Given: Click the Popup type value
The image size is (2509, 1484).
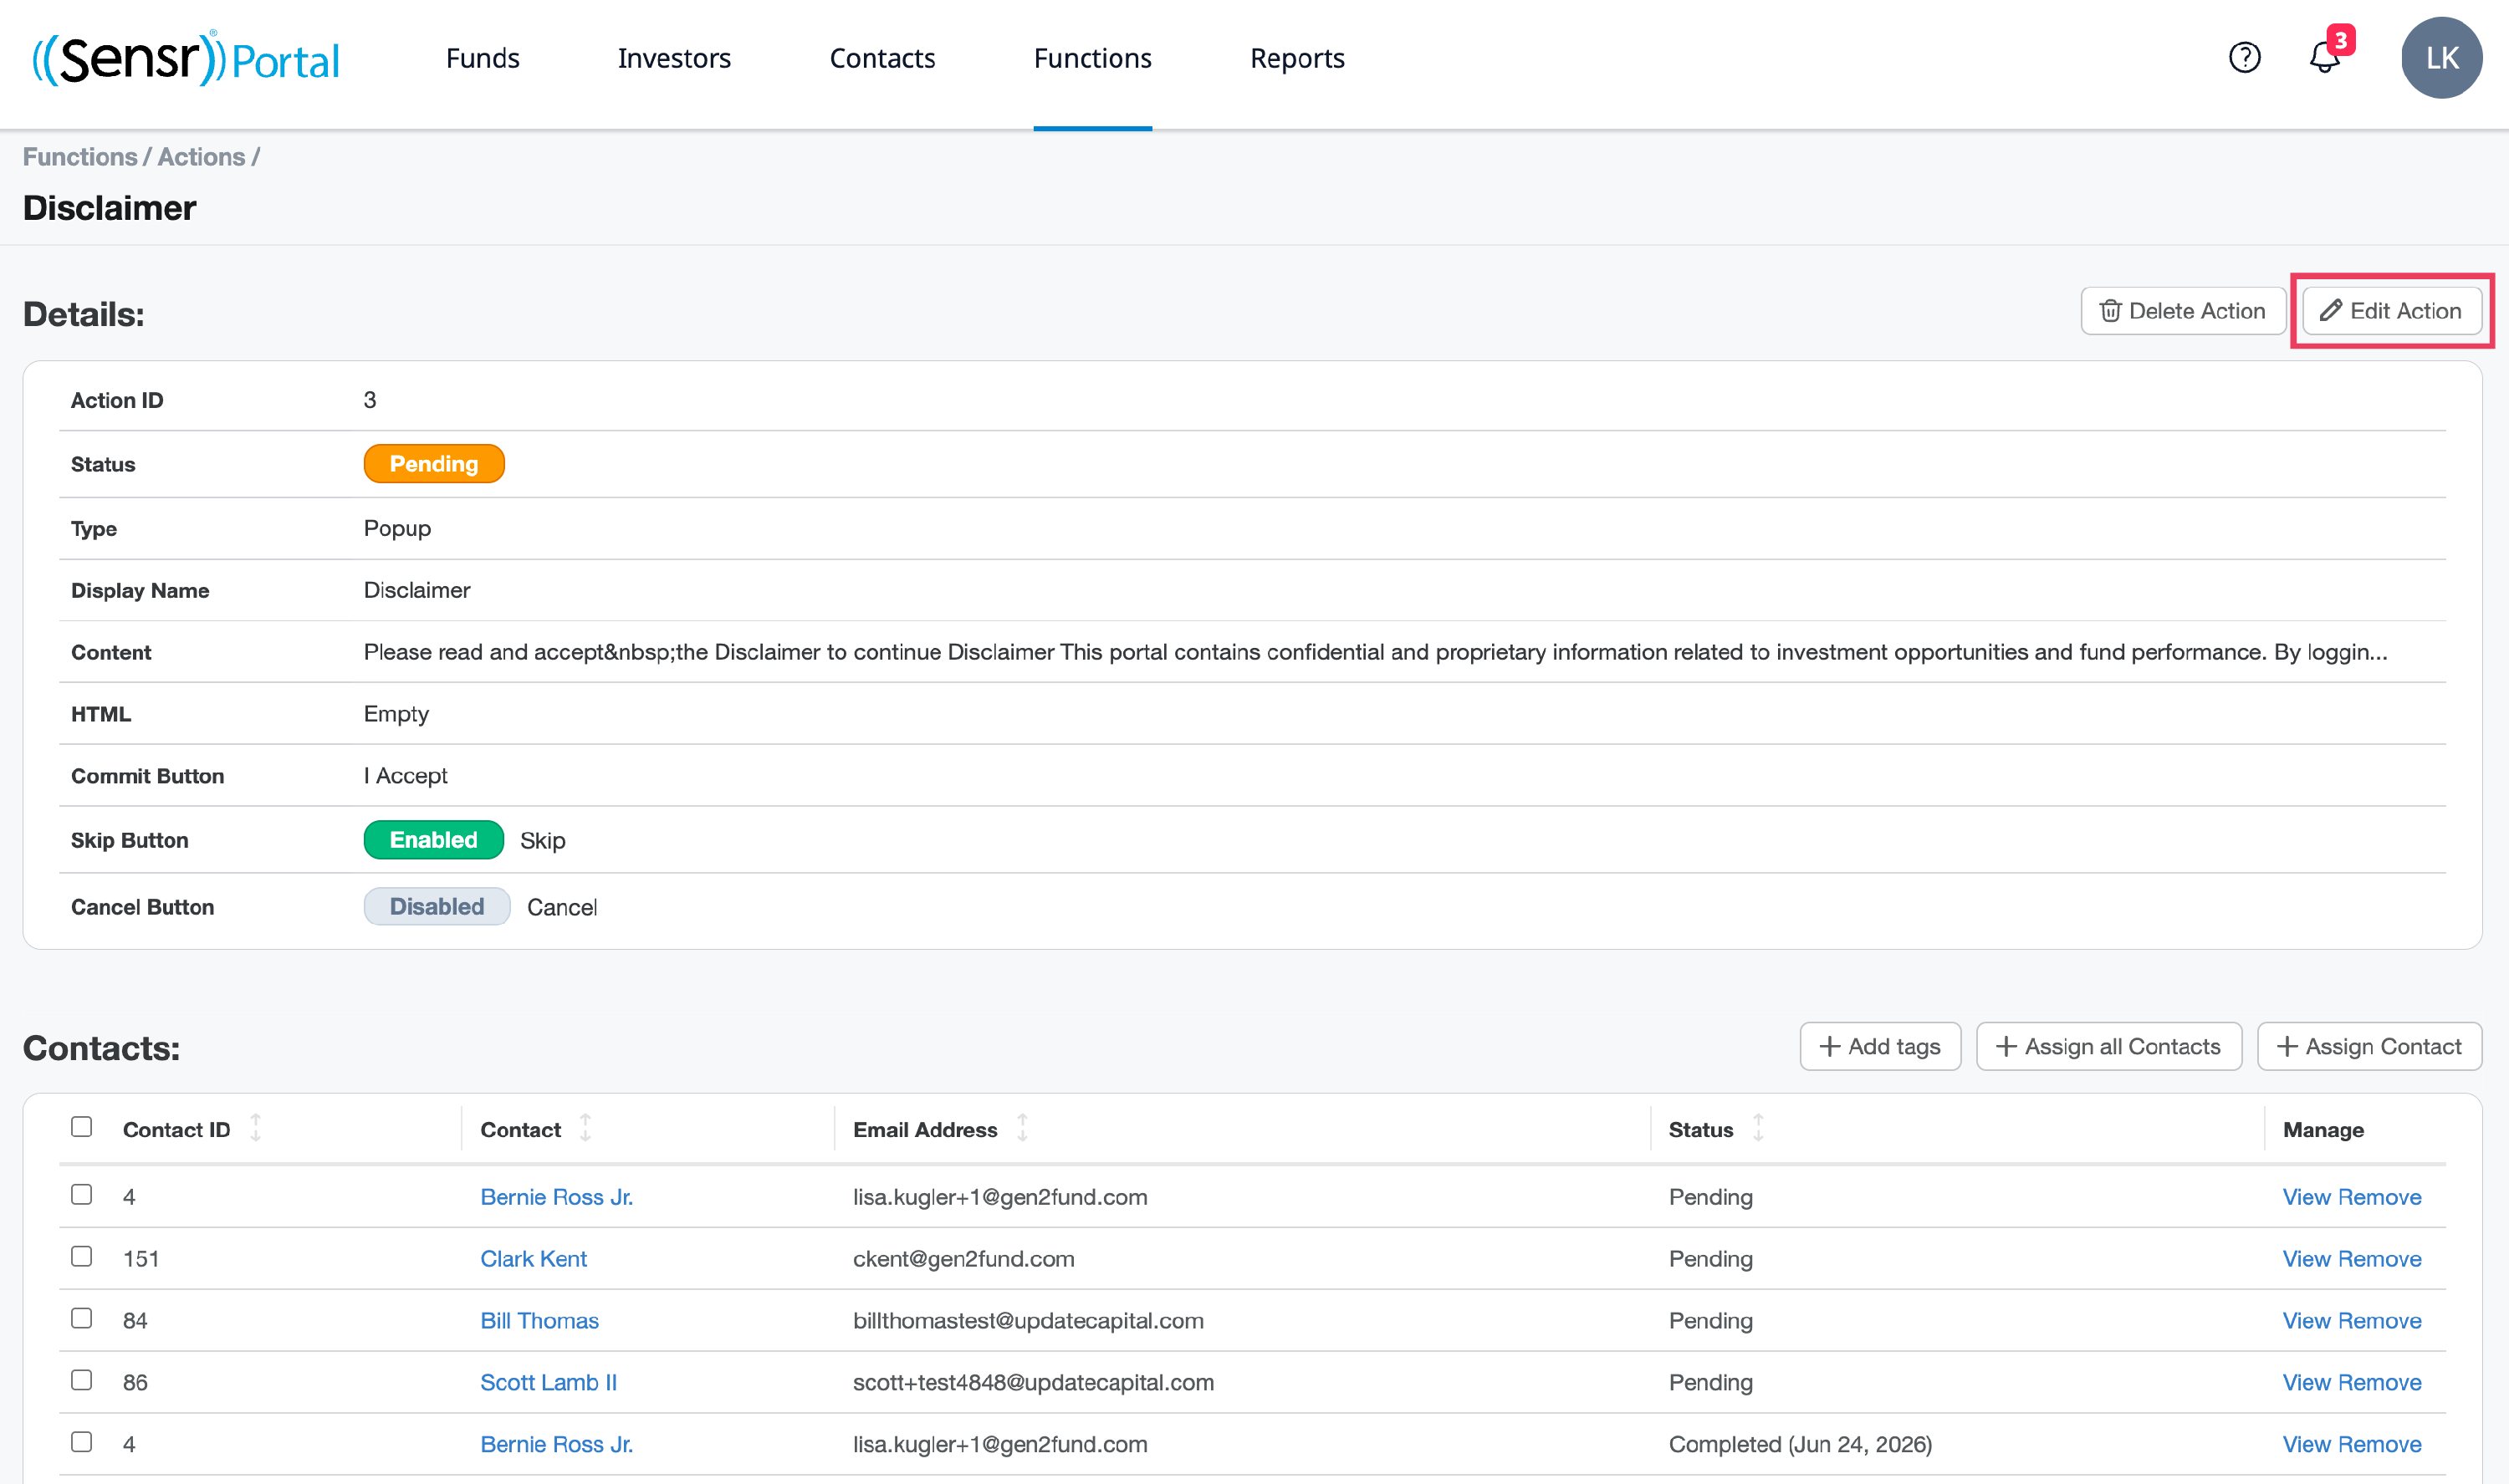Looking at the screenshot, I should tap(397, 528).
